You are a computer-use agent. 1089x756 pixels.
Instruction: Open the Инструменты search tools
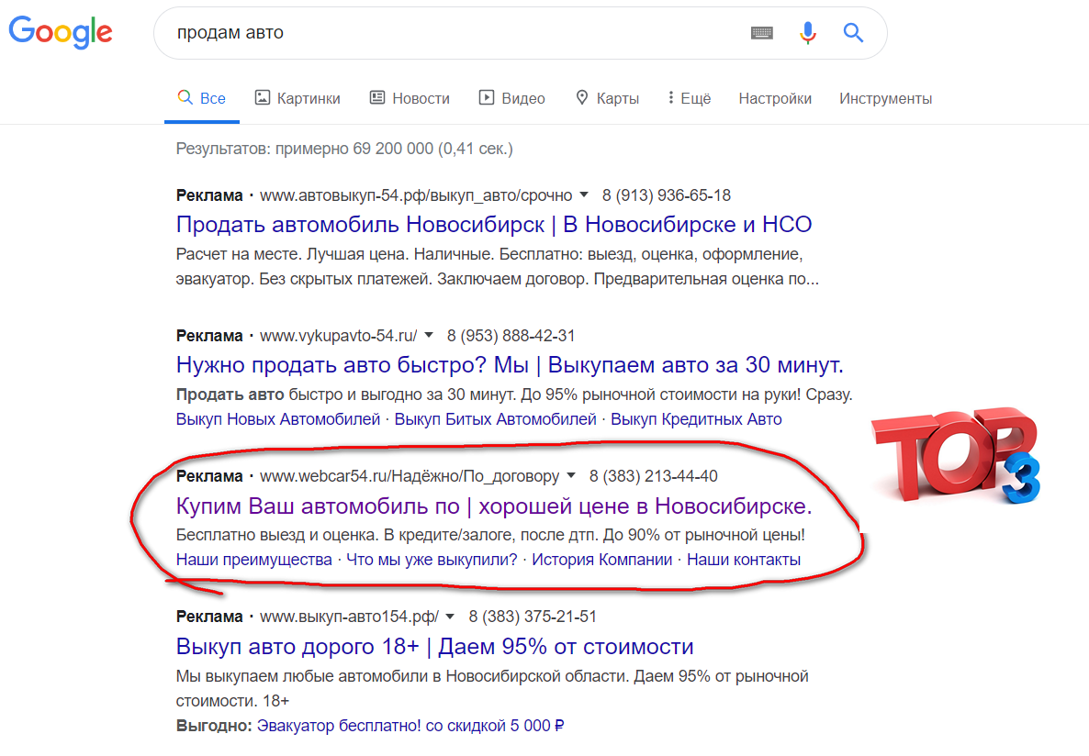tap(885, 98)
